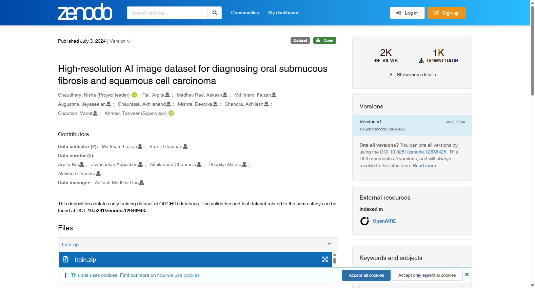This screenshot has height=288, width=535.
Task: Expand Show more details statistics
Action: [413, 75]
